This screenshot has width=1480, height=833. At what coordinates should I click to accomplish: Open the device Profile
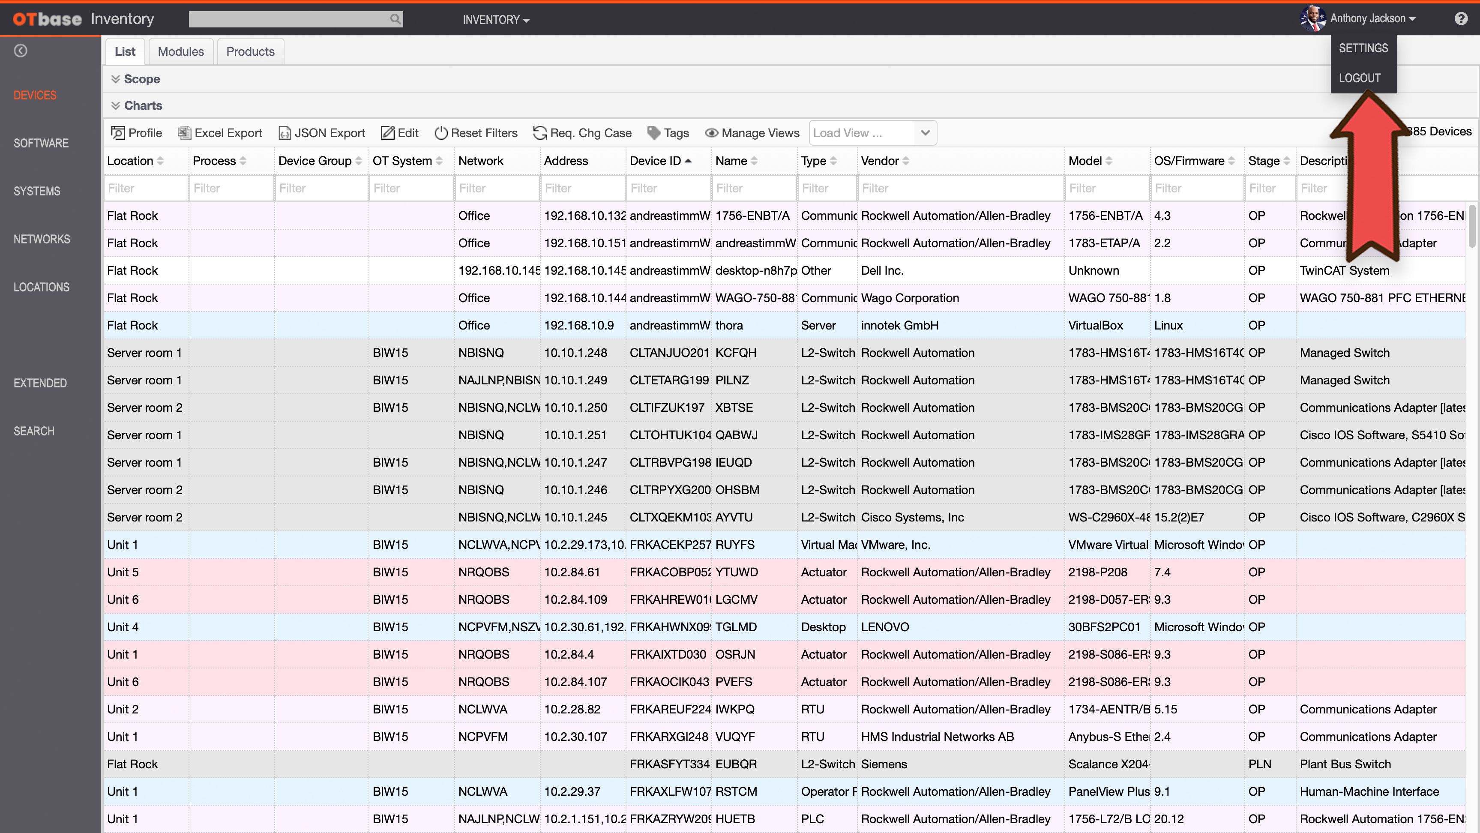click(136, 133)
